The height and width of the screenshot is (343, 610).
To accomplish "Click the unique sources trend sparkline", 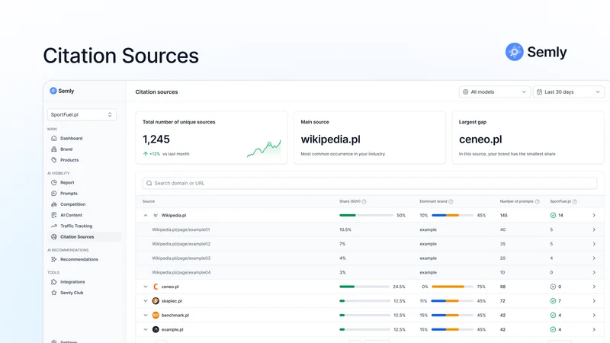I will 264,149.
